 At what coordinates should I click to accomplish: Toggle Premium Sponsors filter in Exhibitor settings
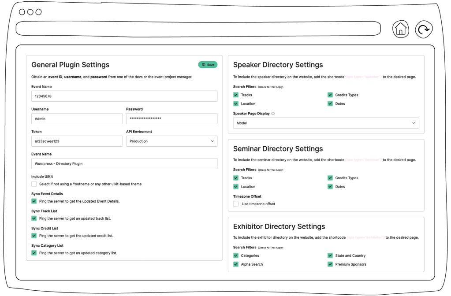point(330,264)
